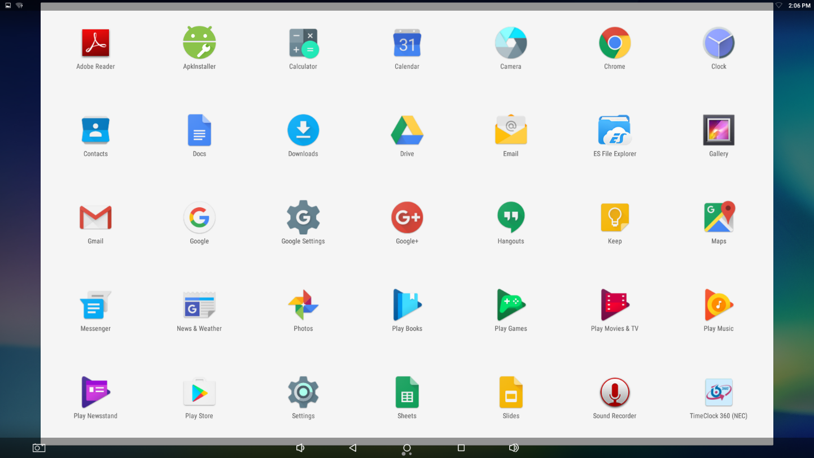Click the 2:06 PM clock in status bar
This screenshot has height=458, width=814.
pos(800,5)
